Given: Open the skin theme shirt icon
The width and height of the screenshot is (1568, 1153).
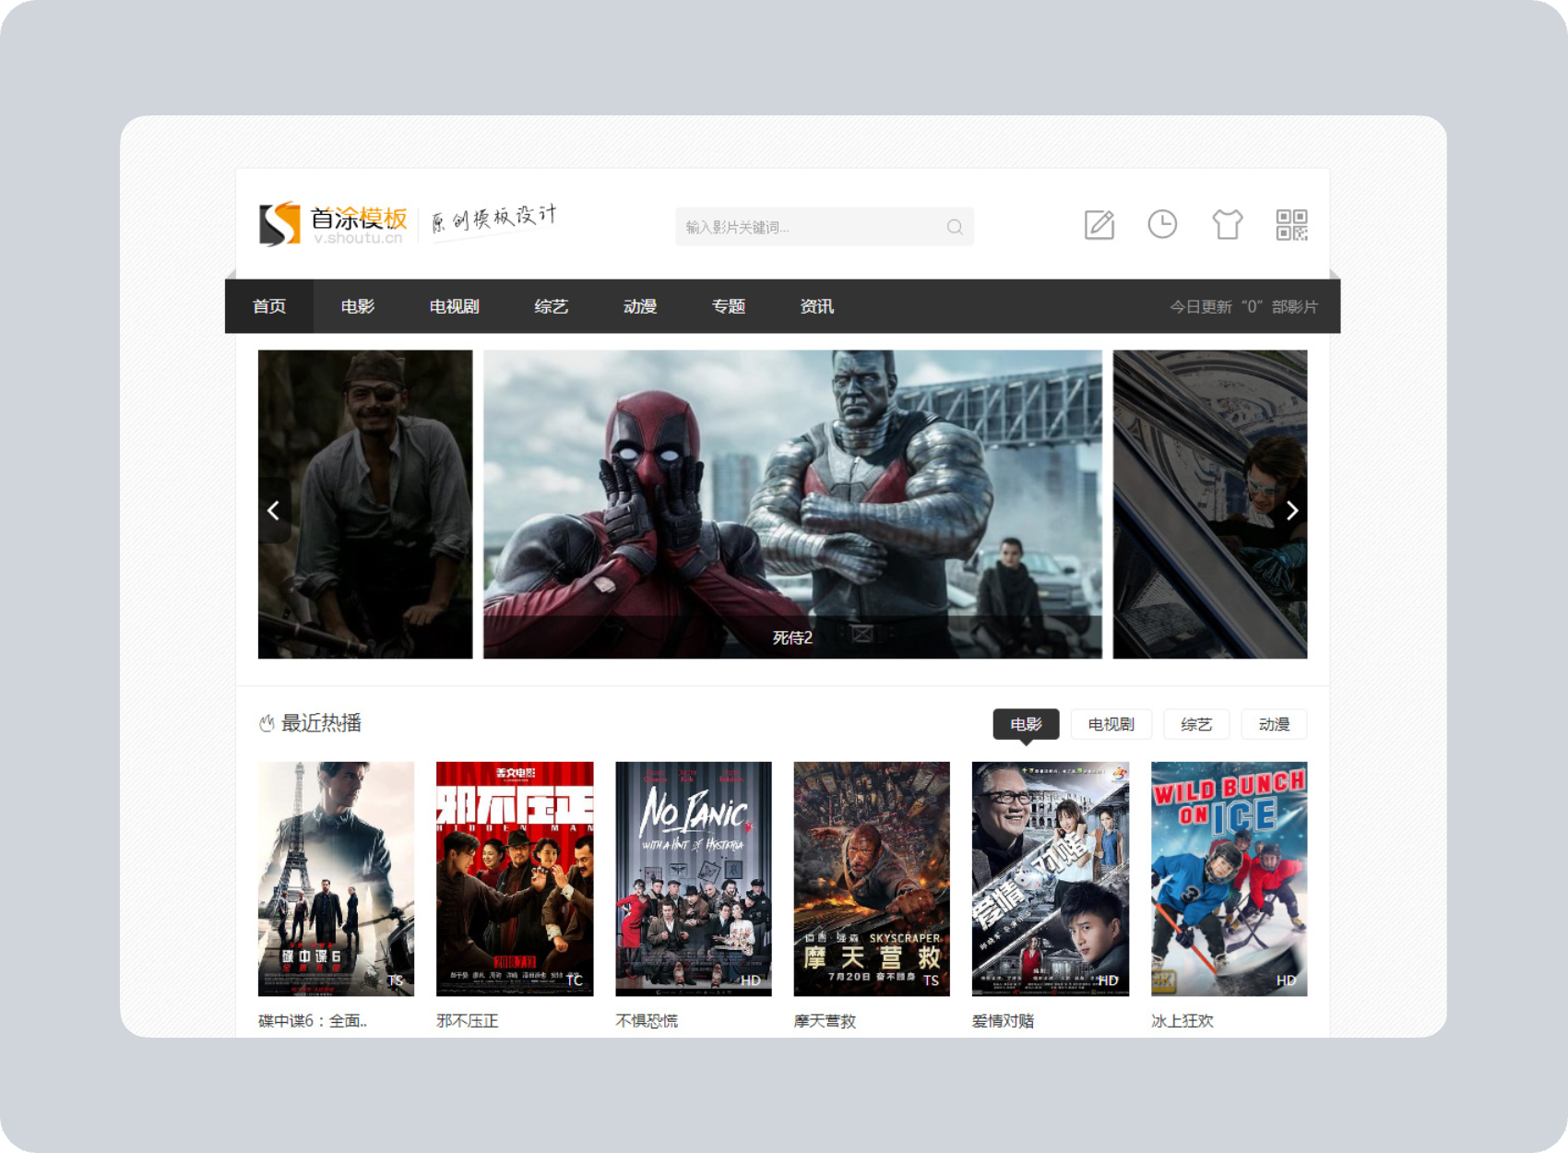Looking at the screenshot, I should pos(1227,224).
